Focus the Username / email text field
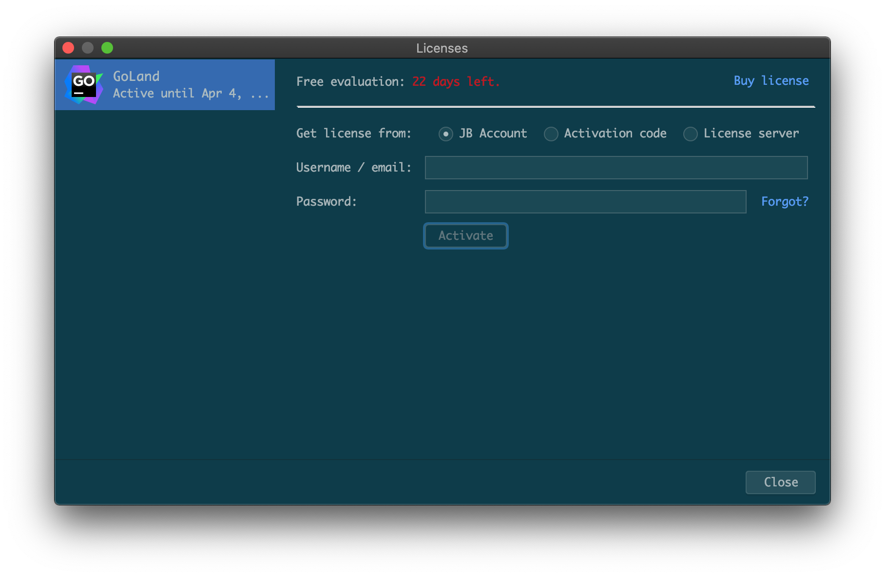 [616, 168]
